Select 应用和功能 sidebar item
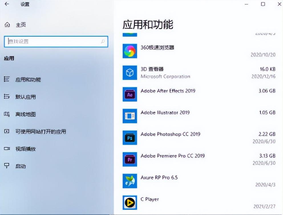This screenshot has width=283, height=215. pyautogui.click(x=28, y=79)
